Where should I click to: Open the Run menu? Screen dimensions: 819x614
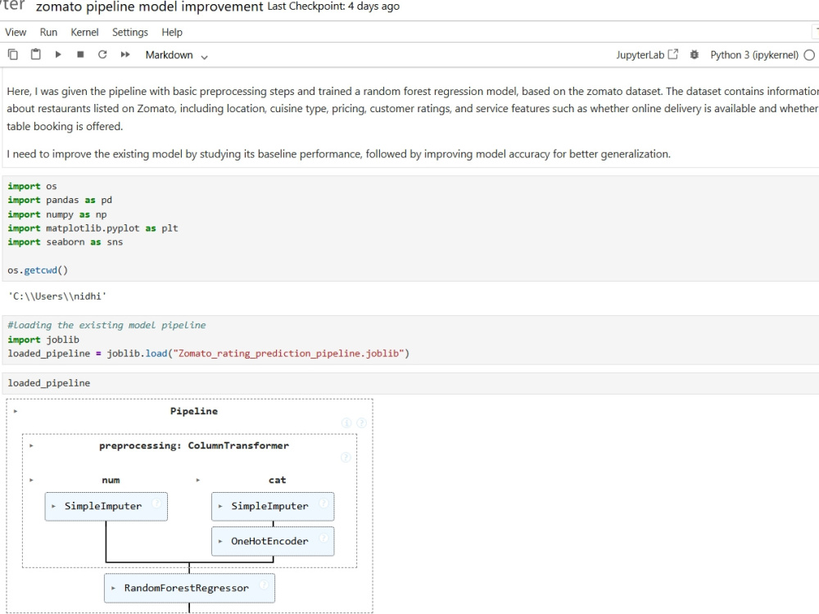tap(48, 33)
